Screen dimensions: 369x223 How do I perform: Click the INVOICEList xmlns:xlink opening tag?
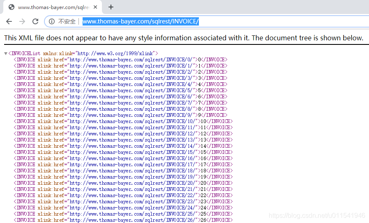(x=83, y=53)
